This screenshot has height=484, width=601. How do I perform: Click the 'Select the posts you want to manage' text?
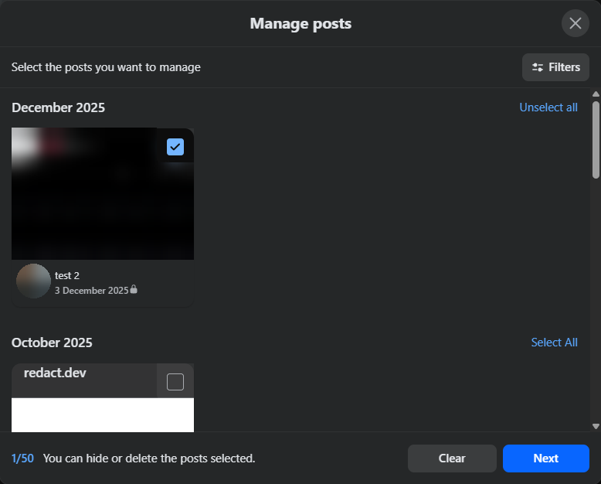coord(106,67)
